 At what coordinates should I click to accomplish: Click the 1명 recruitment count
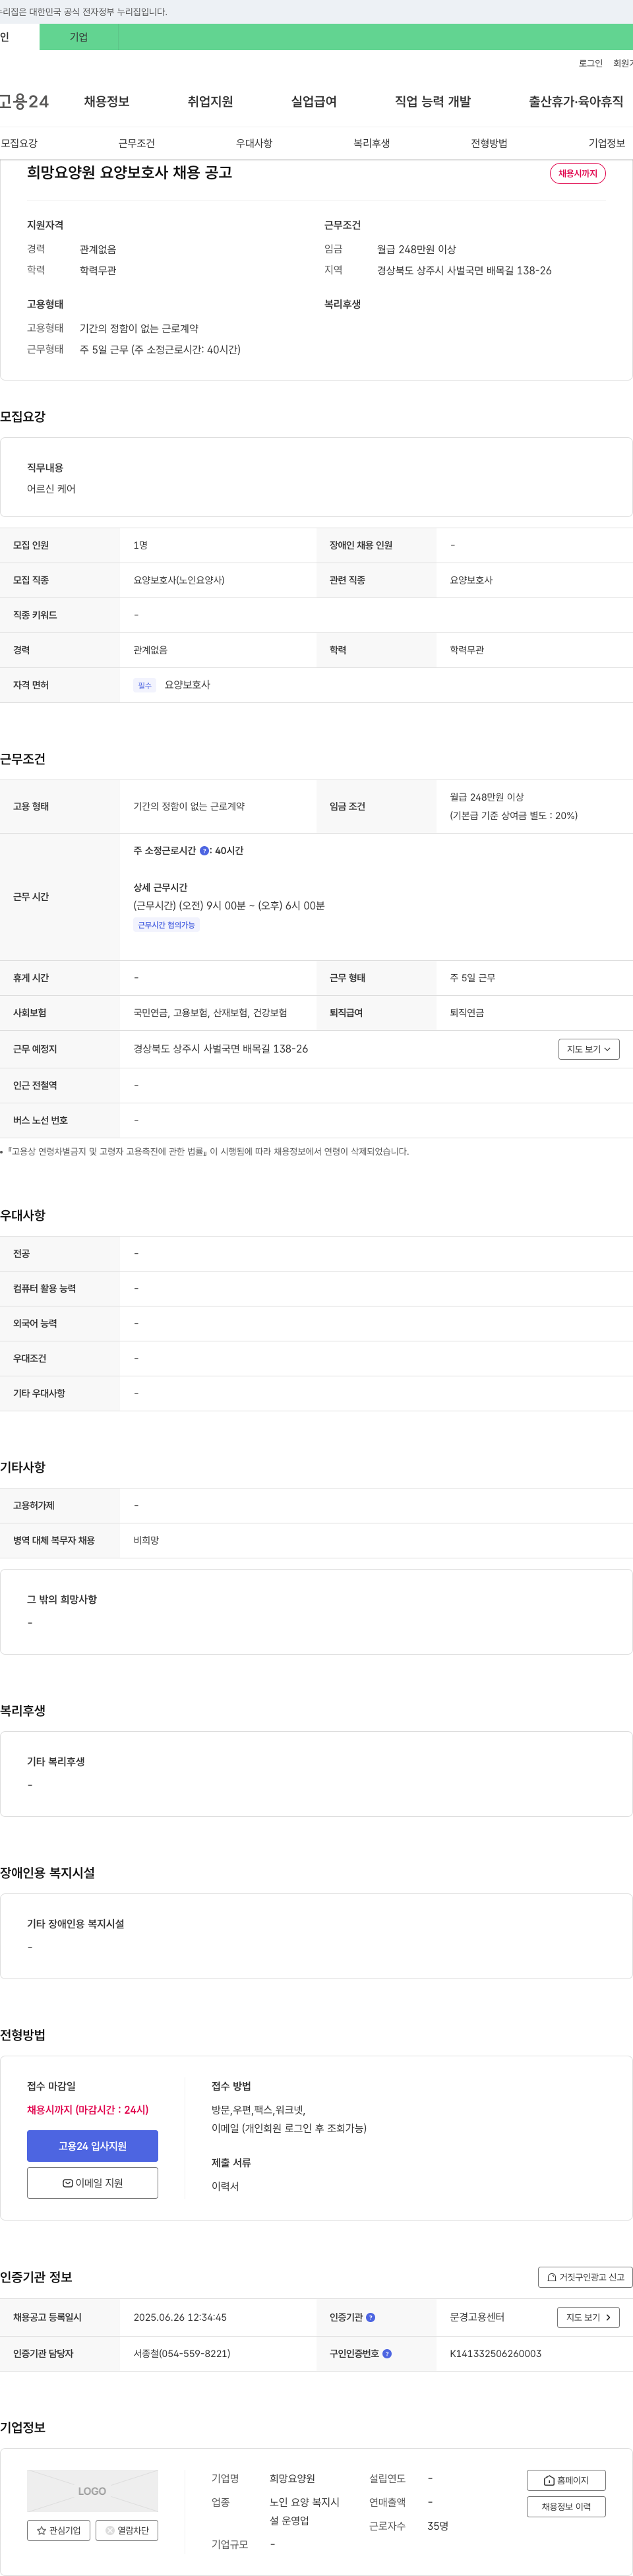tap(141, 545)
